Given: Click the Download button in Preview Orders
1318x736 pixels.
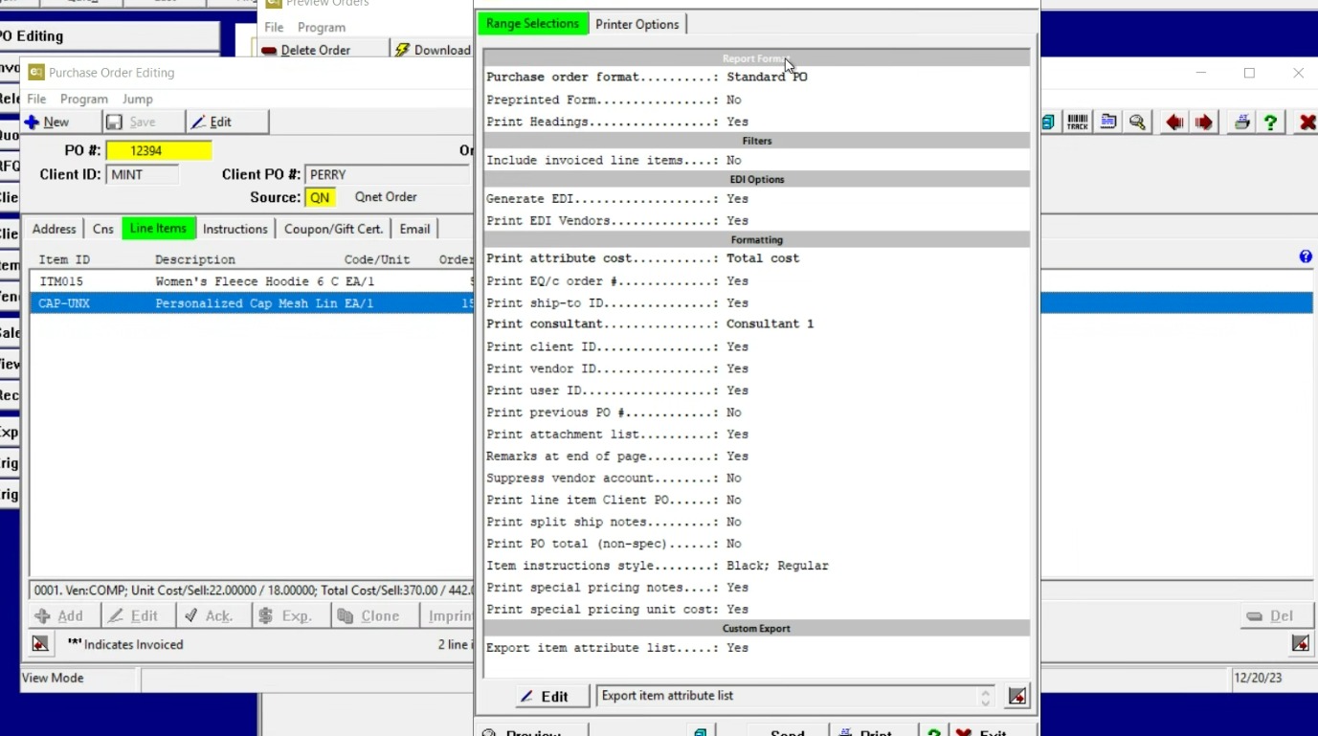Looking at the screenshot, I should pyautogui.click(x=433, y=50).
